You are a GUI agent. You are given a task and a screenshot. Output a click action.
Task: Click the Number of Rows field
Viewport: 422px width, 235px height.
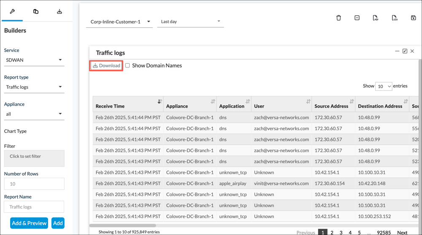pos(34,184)
